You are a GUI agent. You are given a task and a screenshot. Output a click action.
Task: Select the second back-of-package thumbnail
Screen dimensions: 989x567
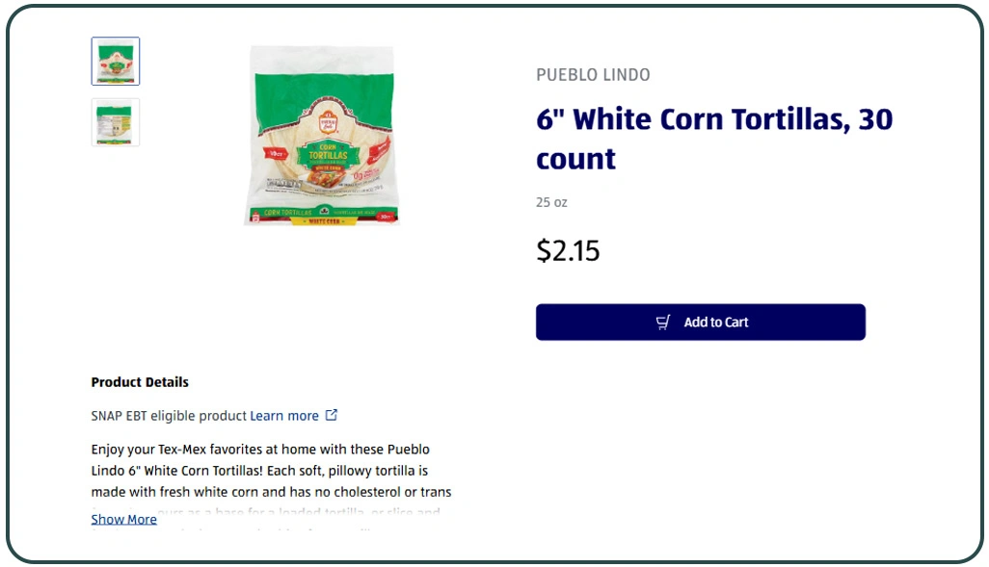click(116, 122)
